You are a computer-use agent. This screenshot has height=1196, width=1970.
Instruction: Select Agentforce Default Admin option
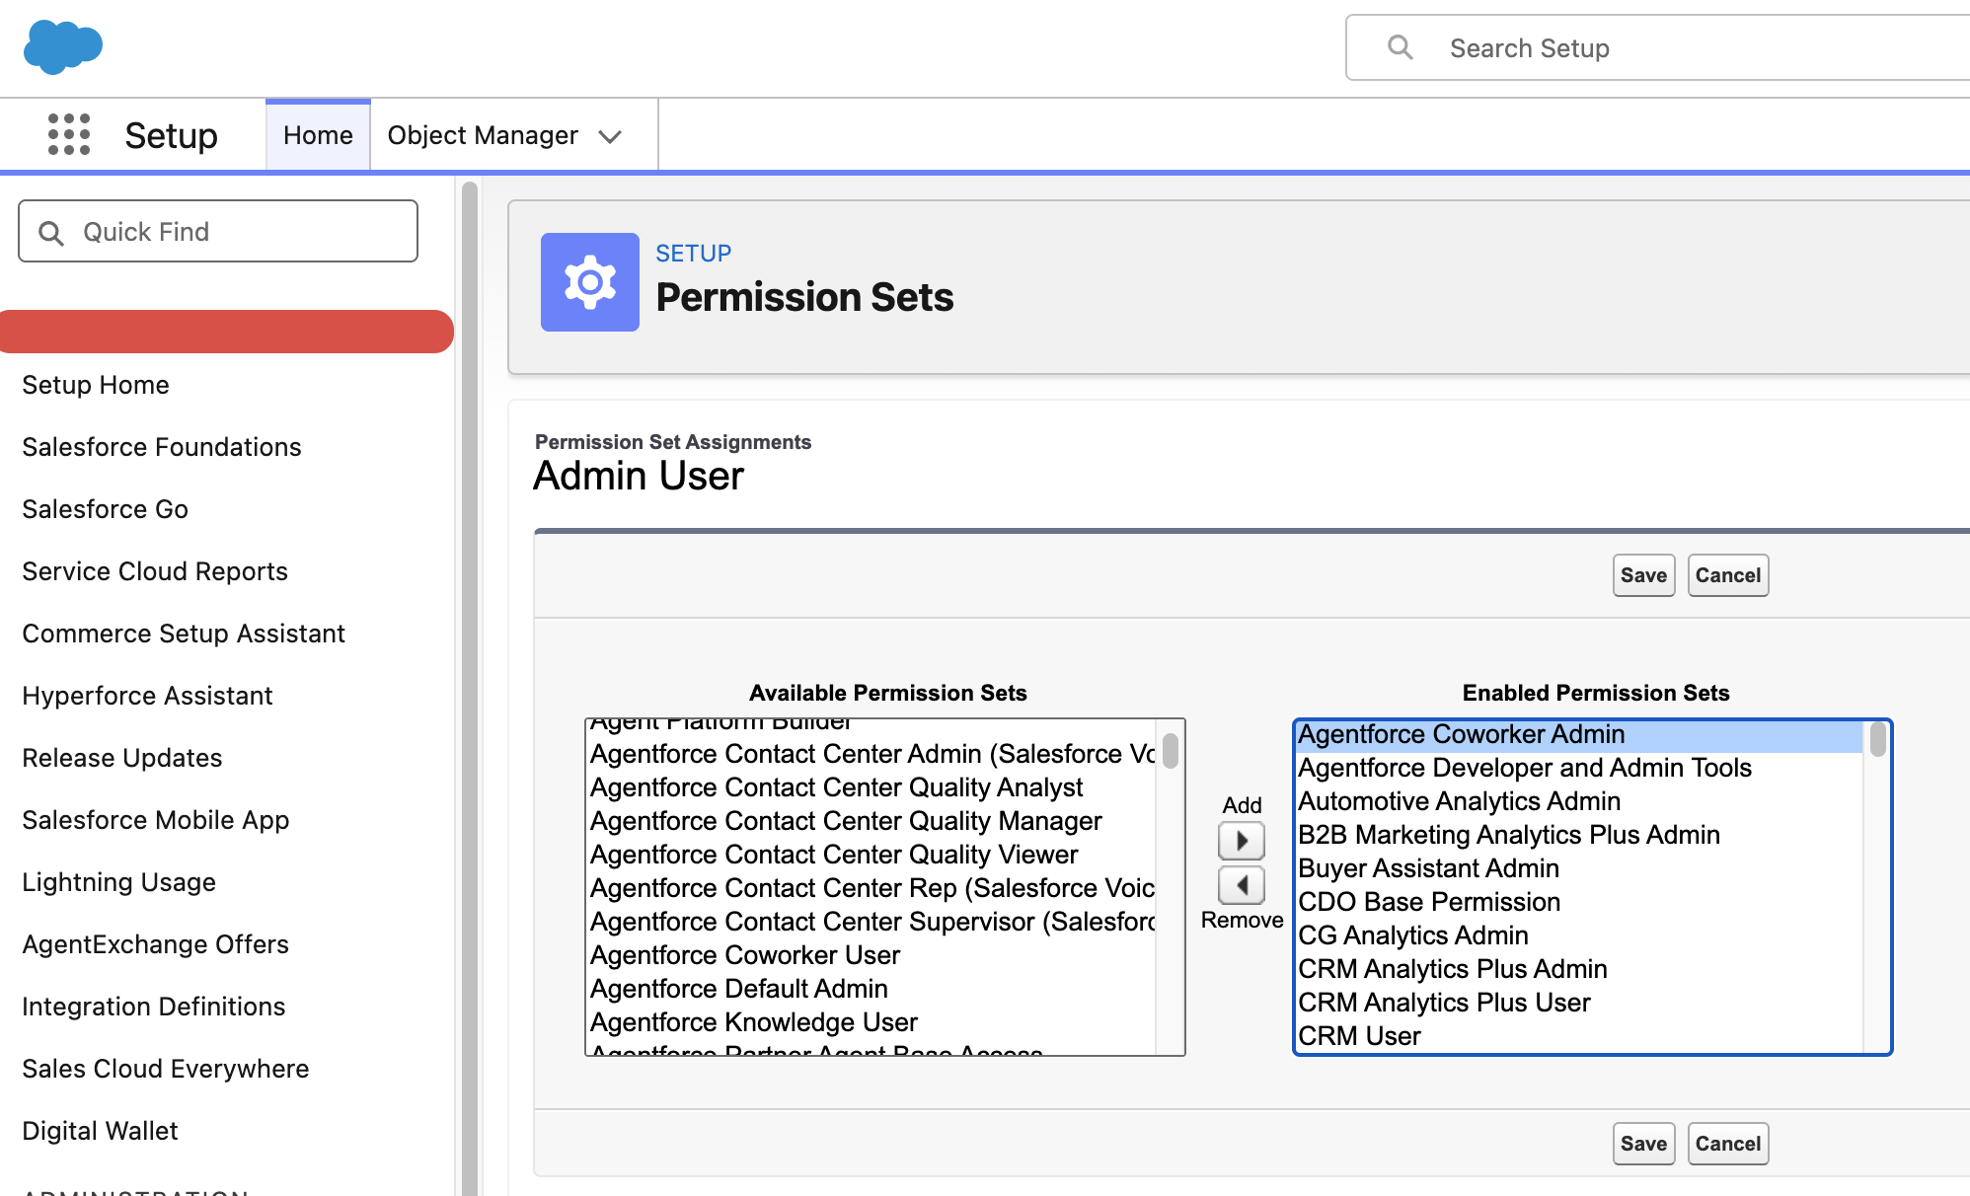[871, 989]
